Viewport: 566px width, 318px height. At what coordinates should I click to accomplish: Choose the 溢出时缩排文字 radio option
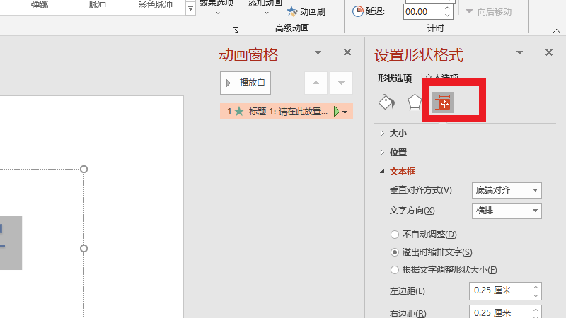pyautogui.click(x=395, y=252)
